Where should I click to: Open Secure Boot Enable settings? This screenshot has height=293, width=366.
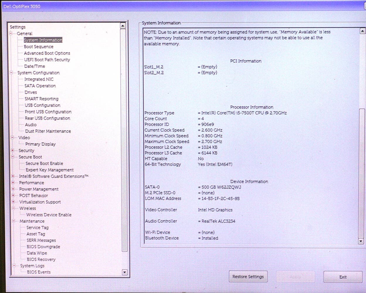[x=44, y=163]
